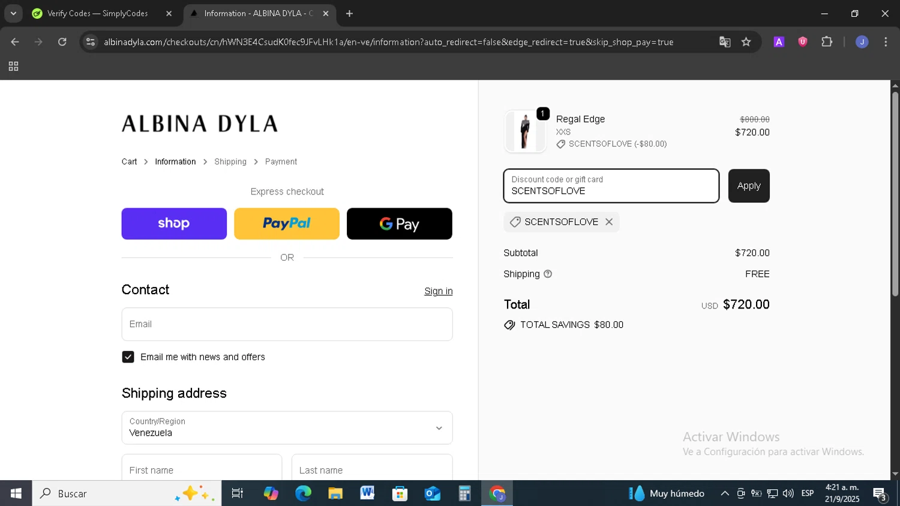Viewport: 900px width, 506px height.
Task: Select the Information - ALBINA DYLA tab
Action: tap(259, 13)
